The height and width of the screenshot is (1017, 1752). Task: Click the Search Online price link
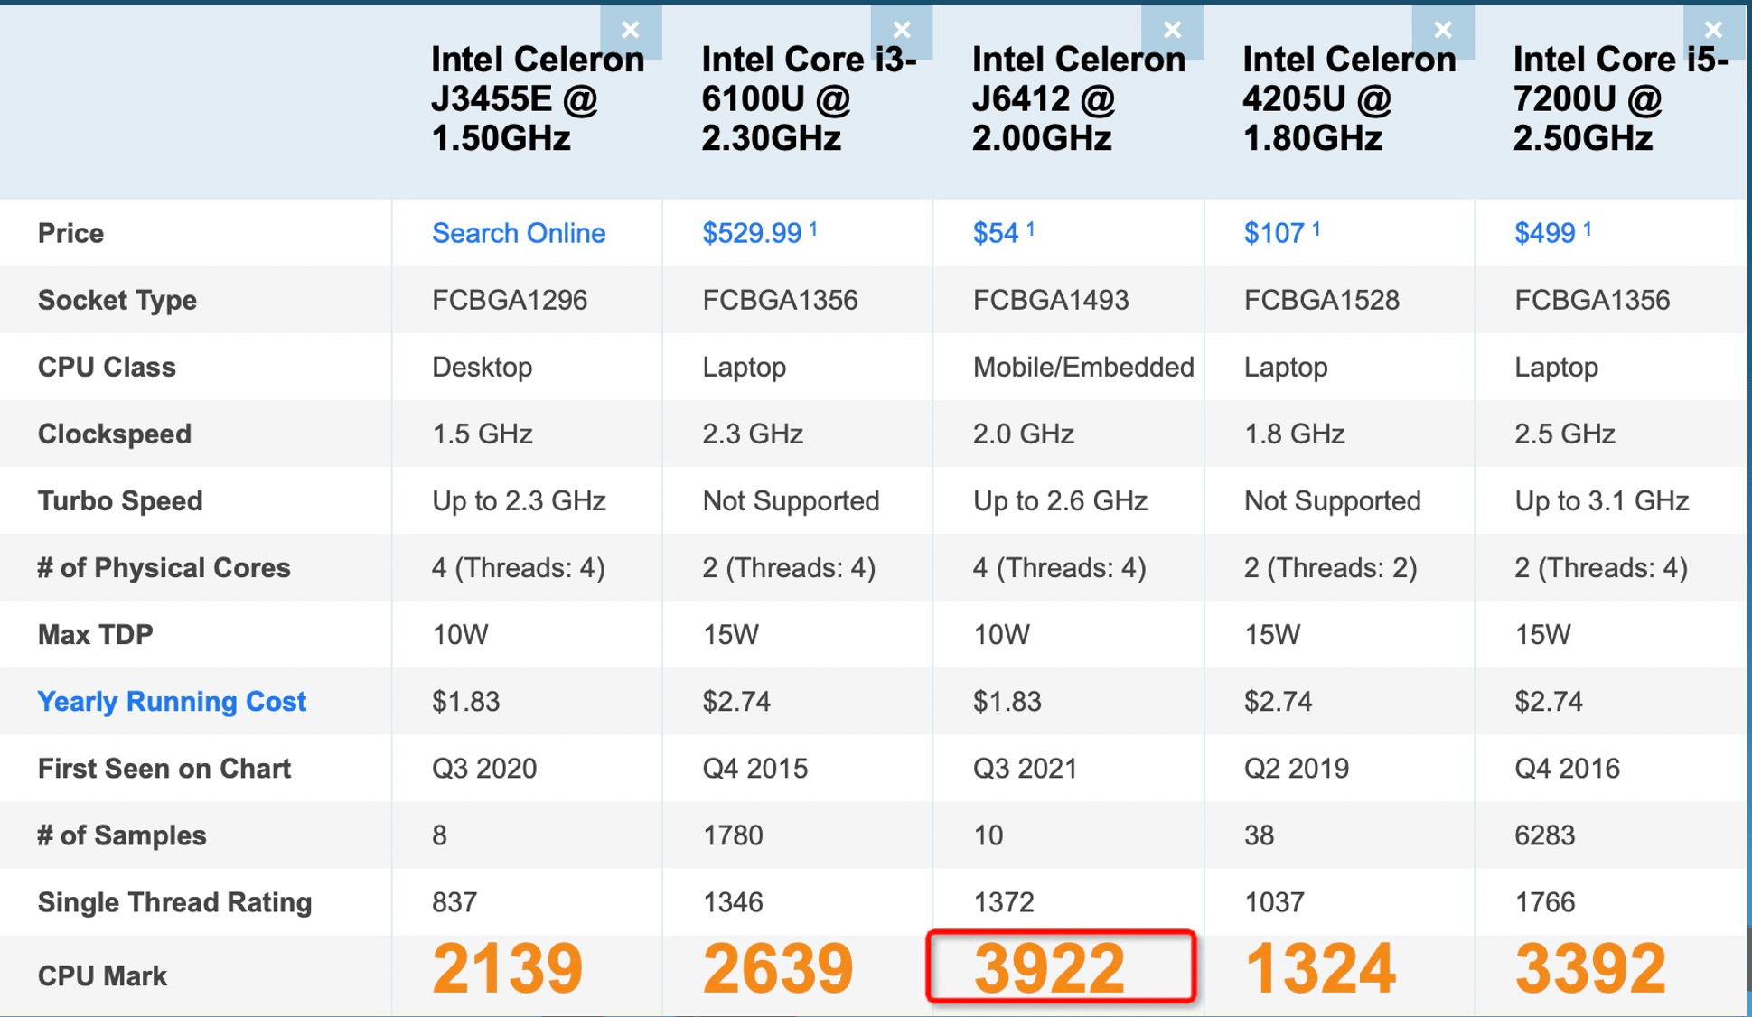pos(518,233)
